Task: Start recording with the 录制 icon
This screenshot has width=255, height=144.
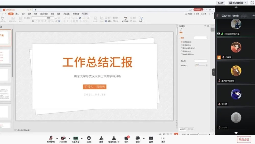Action: pos(138,138)
